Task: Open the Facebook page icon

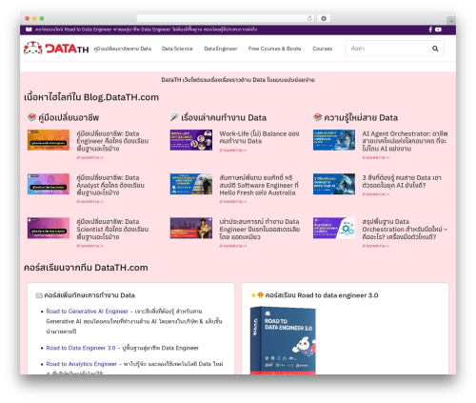Action: point(430,30)
